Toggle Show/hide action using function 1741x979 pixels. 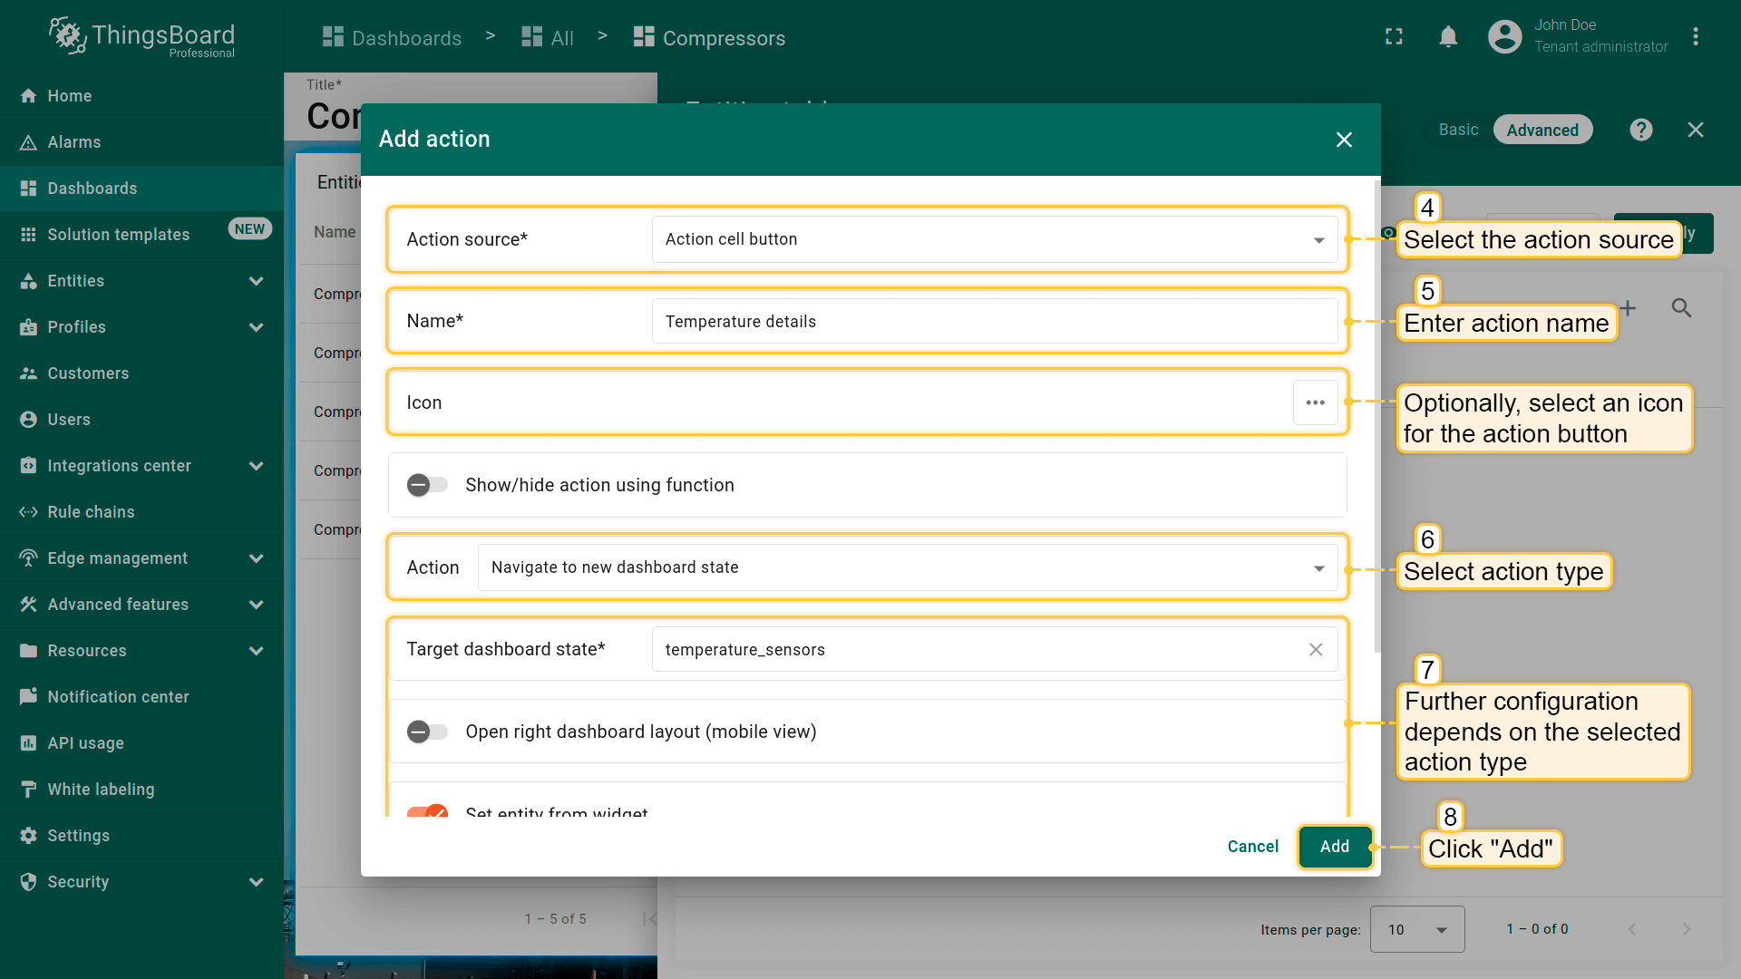tap(427, 485)
